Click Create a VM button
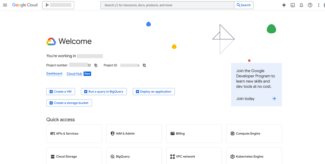Image resolution: width=325 pixels, height=164 pixels. point(61,92)
